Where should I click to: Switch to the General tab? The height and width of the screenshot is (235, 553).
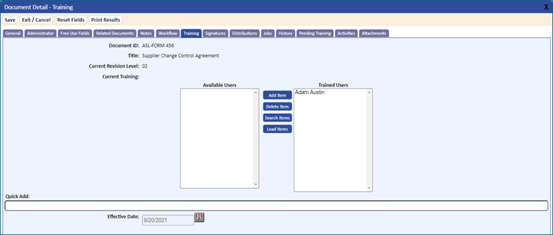pos(13,33)
